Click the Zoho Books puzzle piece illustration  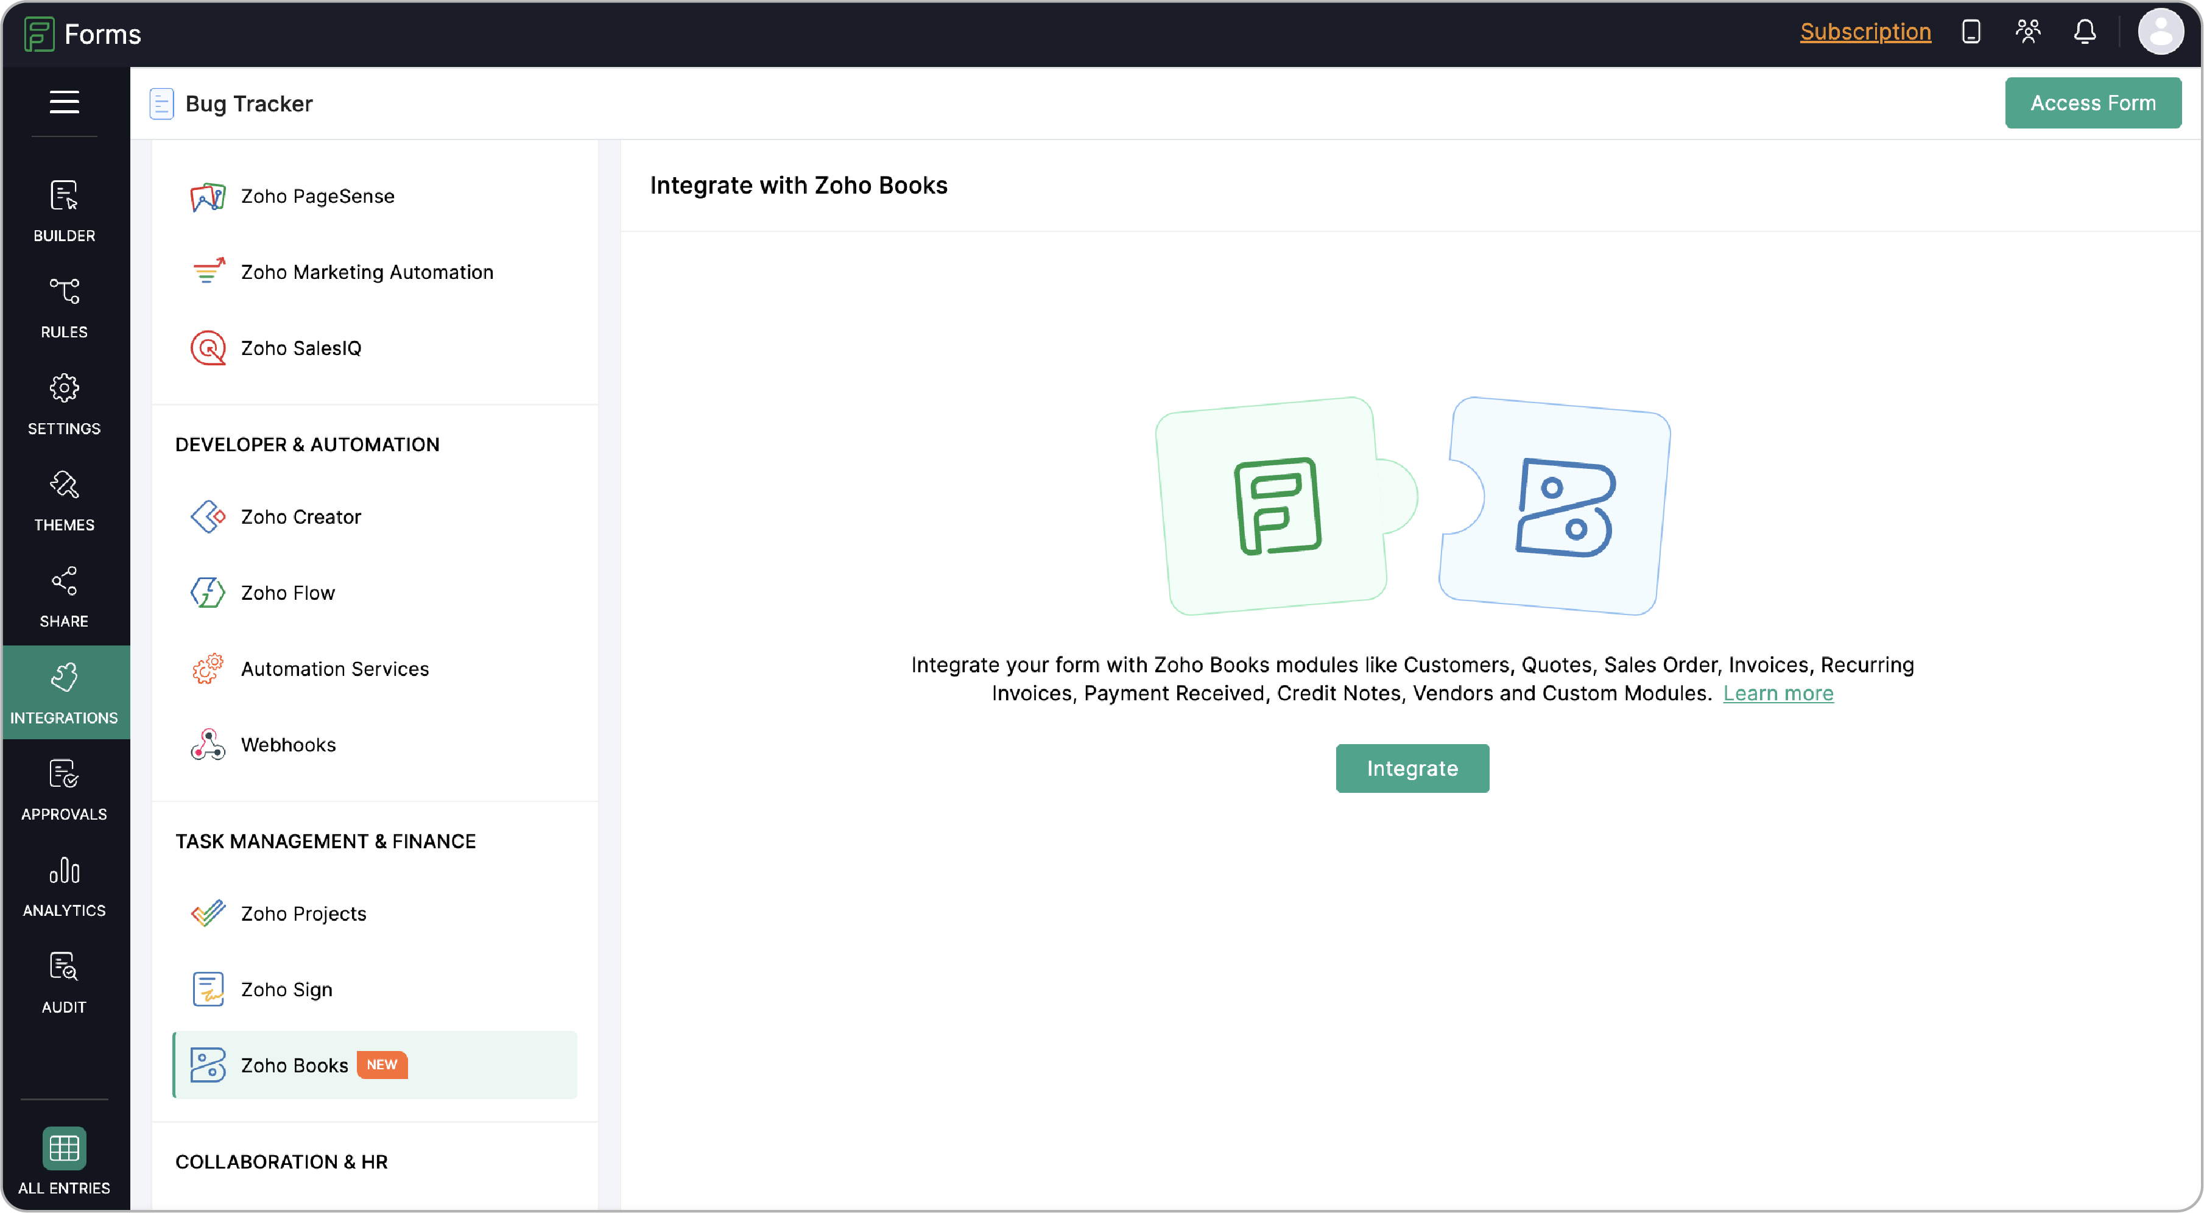(x=1555, y=505)
